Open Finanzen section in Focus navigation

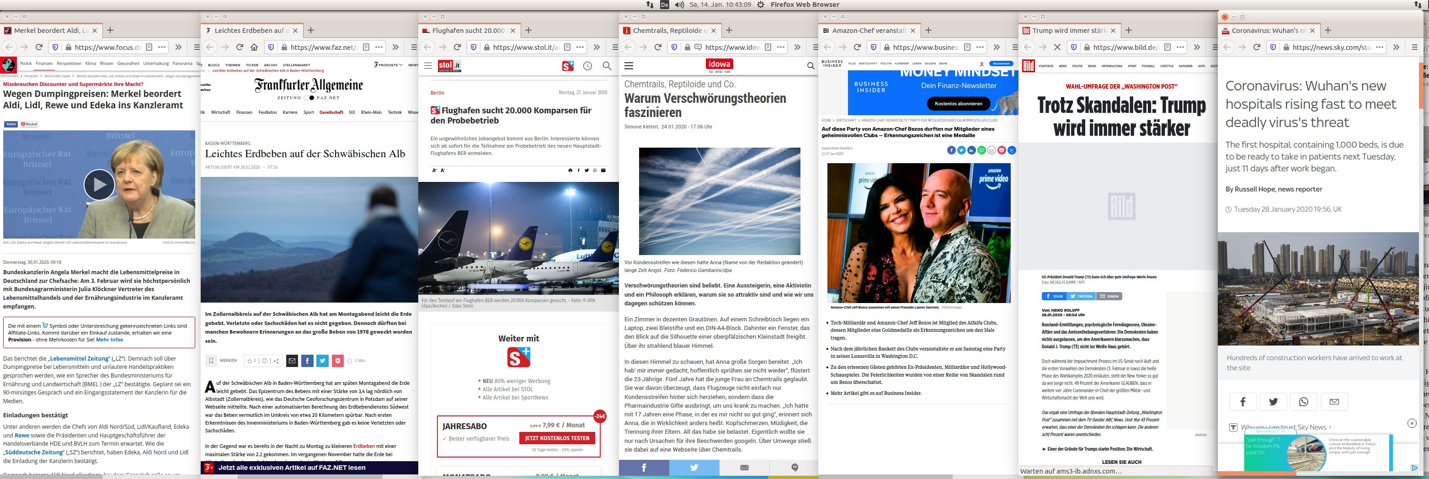[x=44, y=64]
